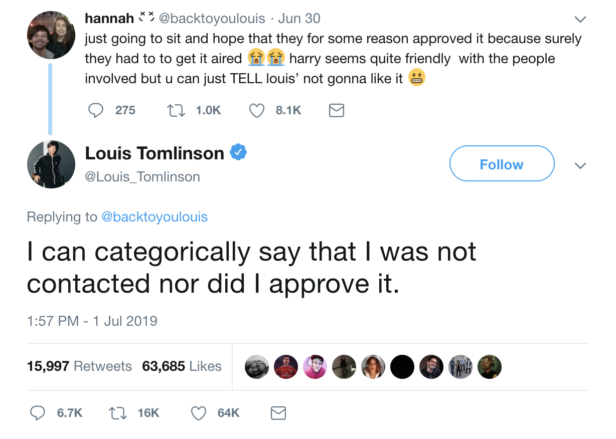616x439 pixels.
Task: Click hannah's profile picture
Action: [x=51, y=35]
